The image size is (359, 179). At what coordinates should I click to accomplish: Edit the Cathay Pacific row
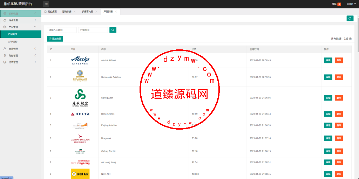[328, 151]
